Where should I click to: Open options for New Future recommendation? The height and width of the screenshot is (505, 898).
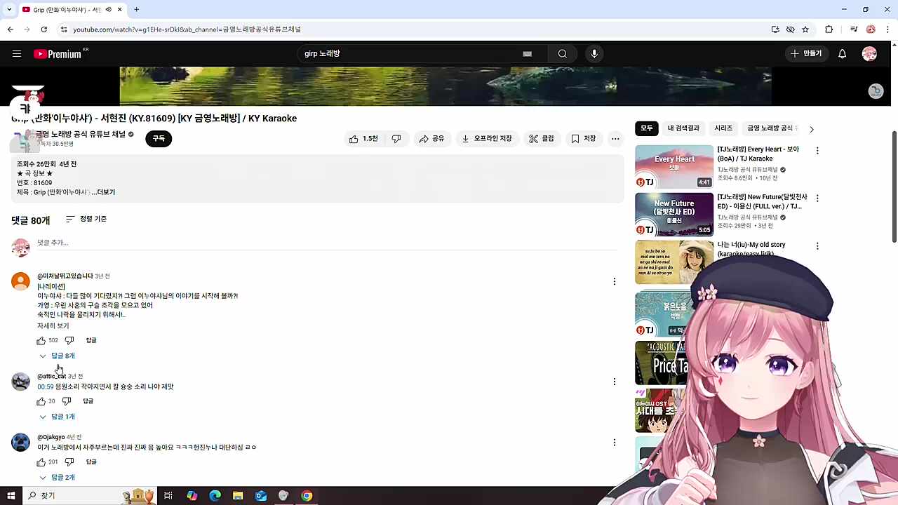pyautogui.click(x=817, y=198)
